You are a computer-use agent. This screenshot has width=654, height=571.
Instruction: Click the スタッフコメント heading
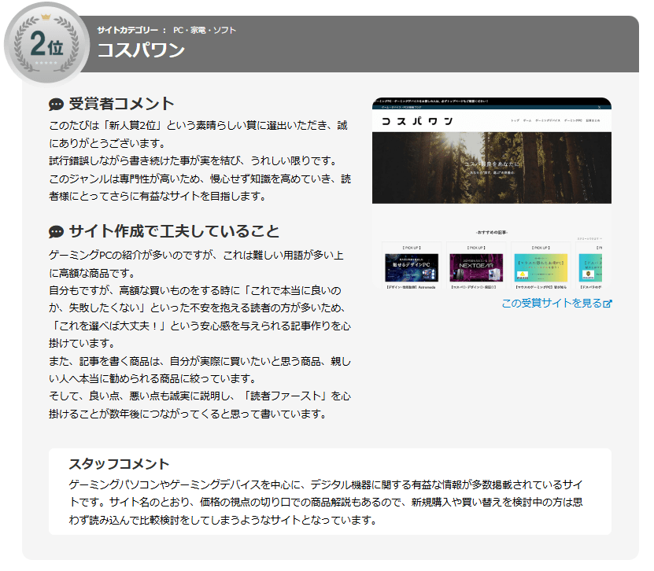tap(119, 463)
